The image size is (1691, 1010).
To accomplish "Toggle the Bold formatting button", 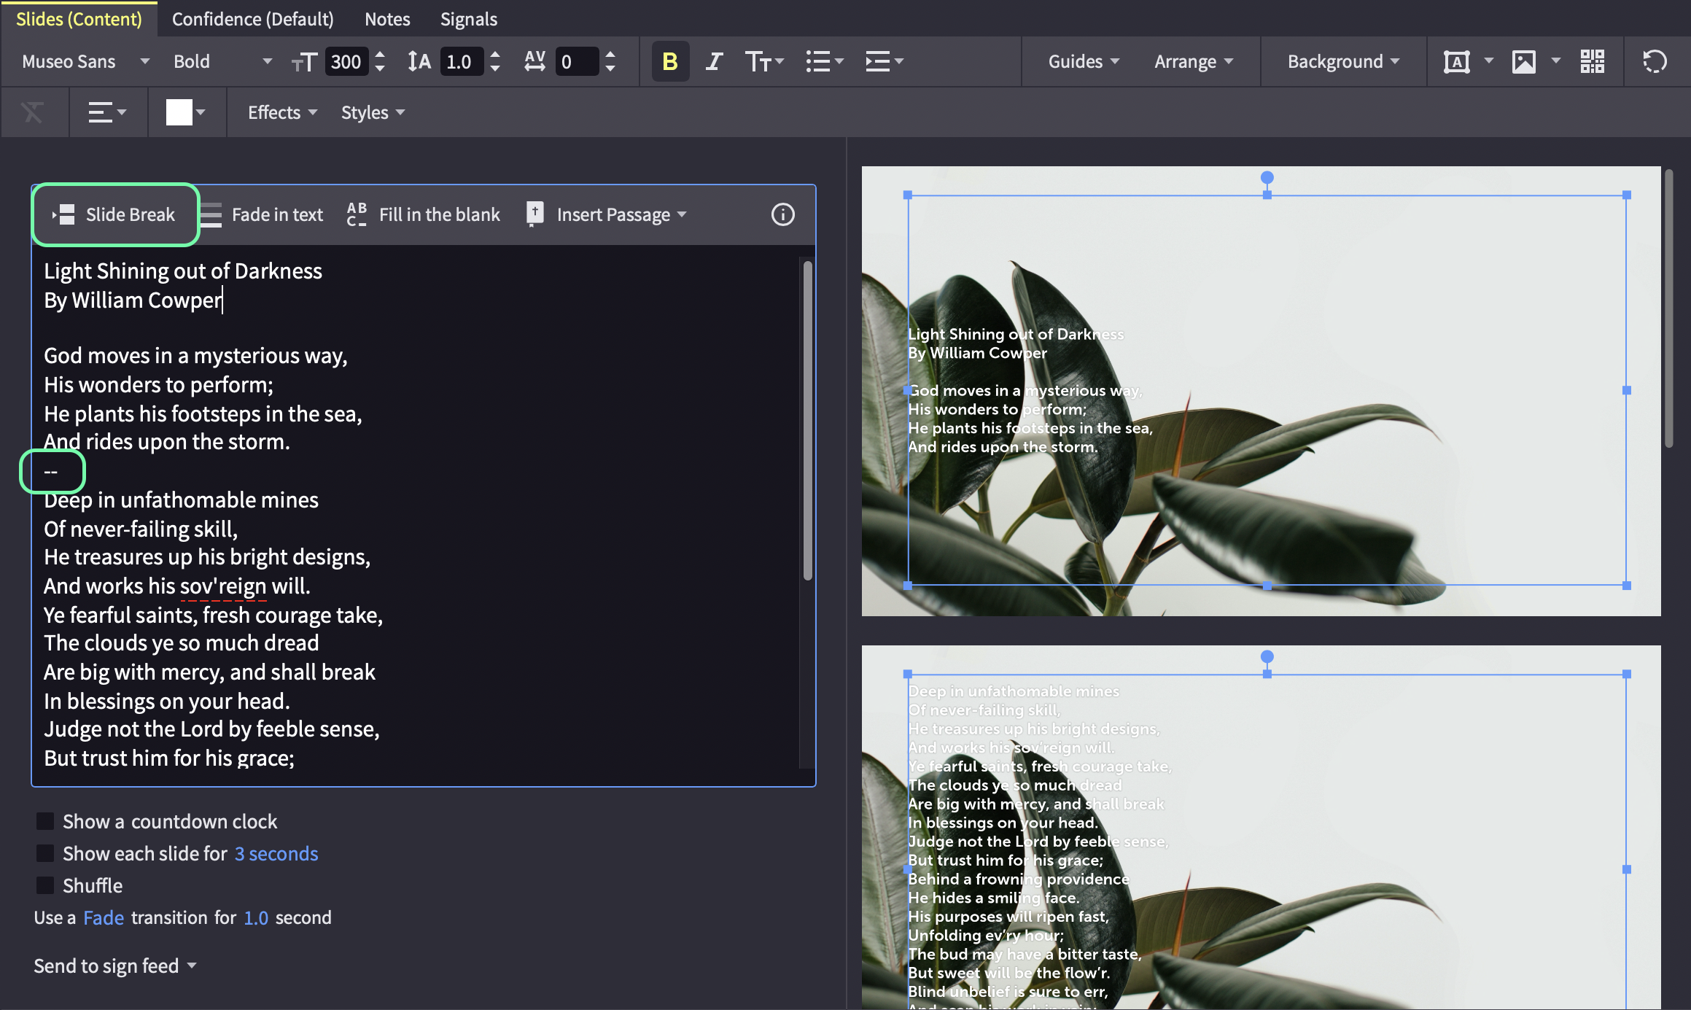I will point(669,61).
